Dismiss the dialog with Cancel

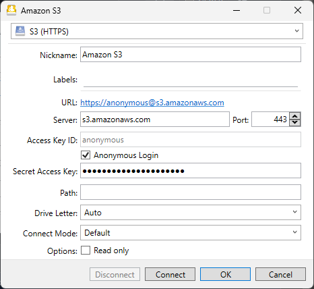tap(280, 274)
